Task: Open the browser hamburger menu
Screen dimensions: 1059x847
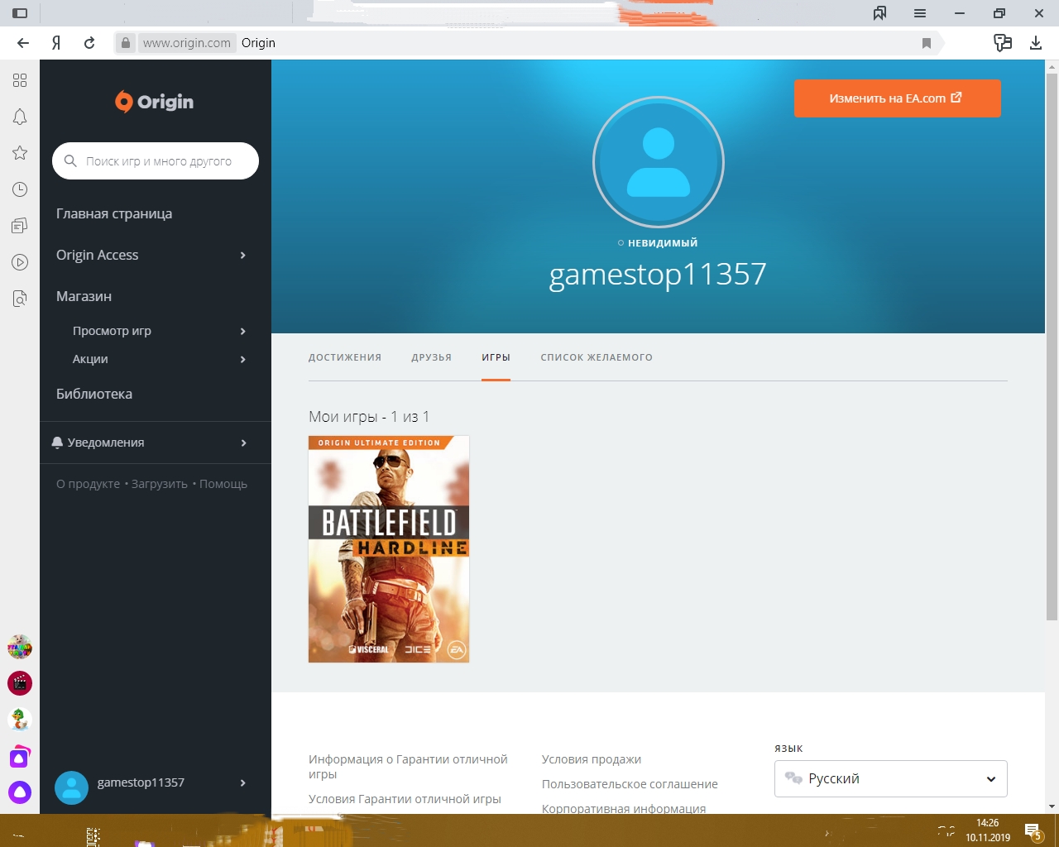Action: [x=920, y=13]
